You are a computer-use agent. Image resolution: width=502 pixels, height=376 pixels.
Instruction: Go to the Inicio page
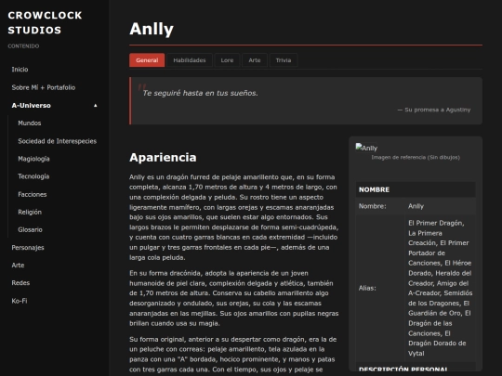(x=20, y=70)
